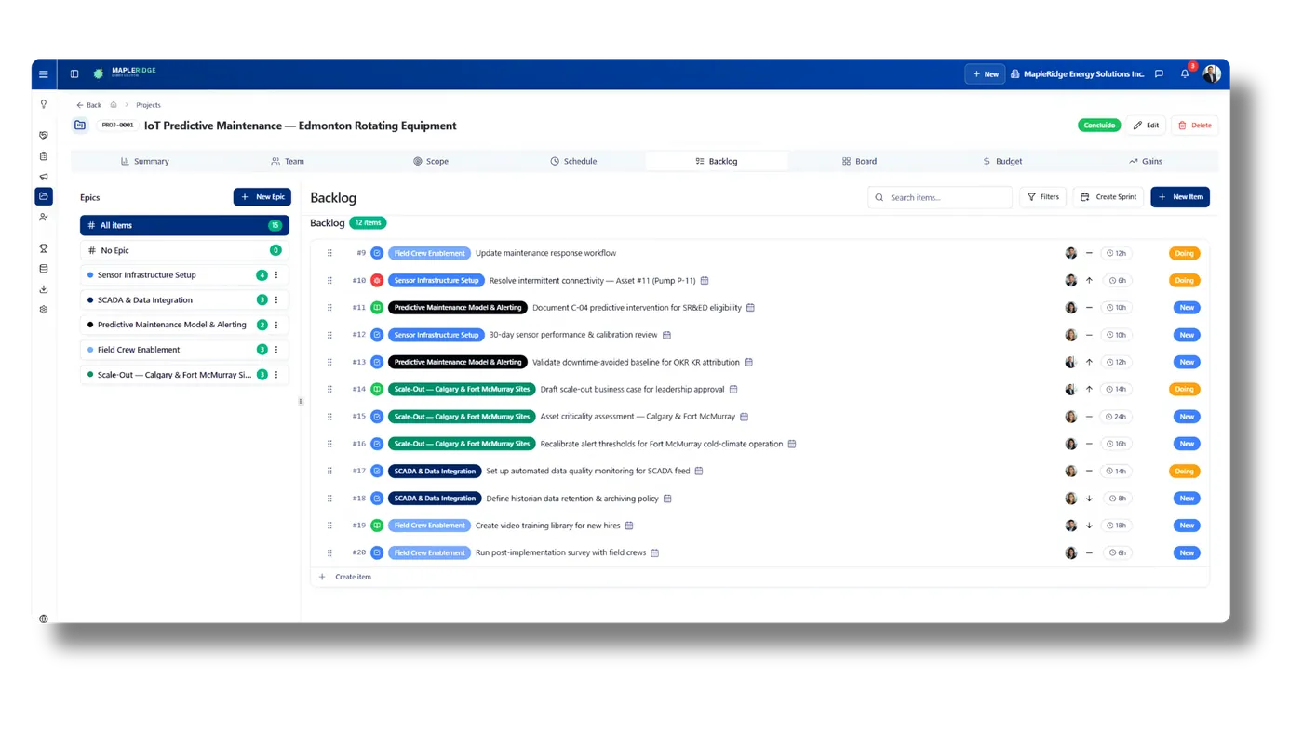1303x732 pixels.
Task: Switch to the Budget tab
Action: [1002, 161]
